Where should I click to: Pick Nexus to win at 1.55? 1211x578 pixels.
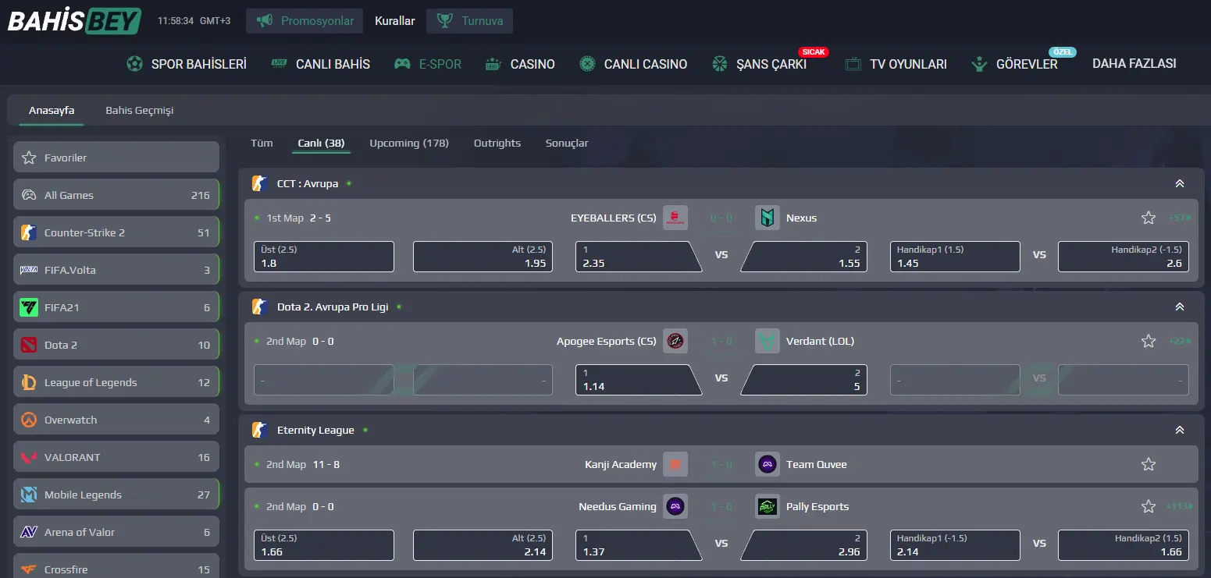pyautogui.click(x=804, y=257)
